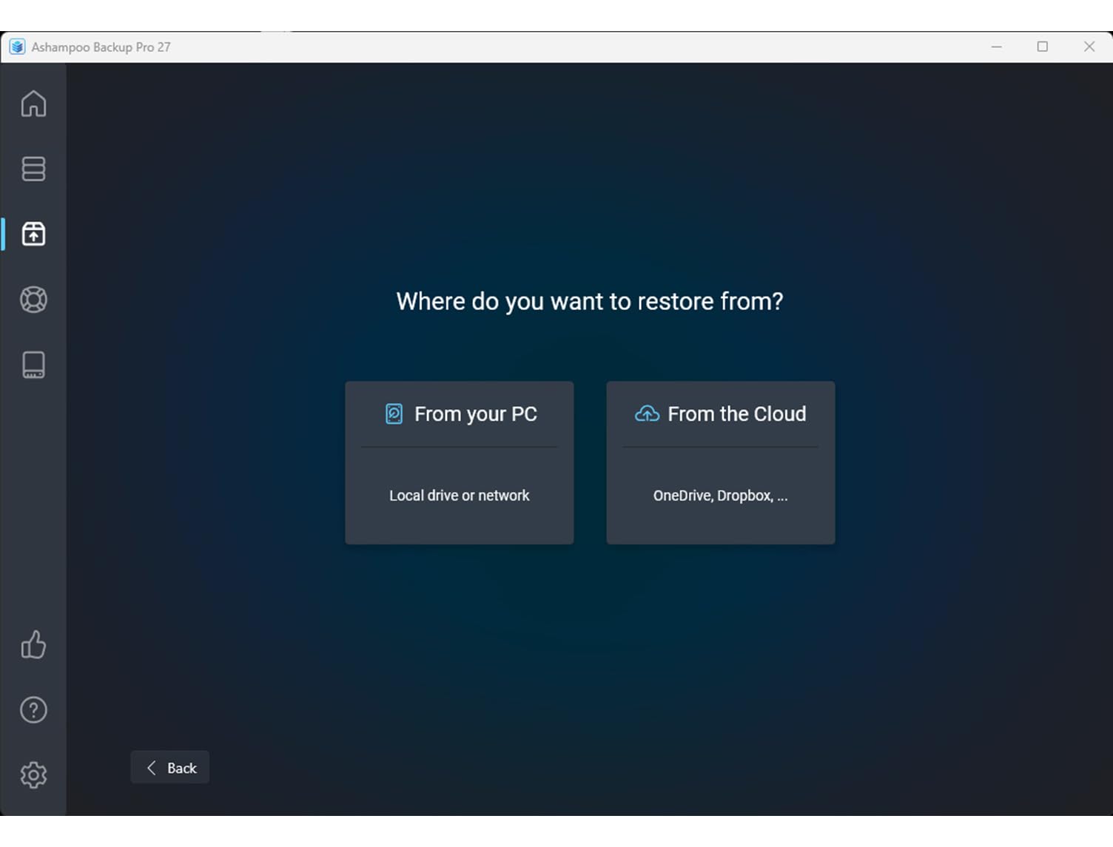Maximize the Ashampoo Backup Pro window
This screenshot has width=1113, height=847.
(1043, 47)
